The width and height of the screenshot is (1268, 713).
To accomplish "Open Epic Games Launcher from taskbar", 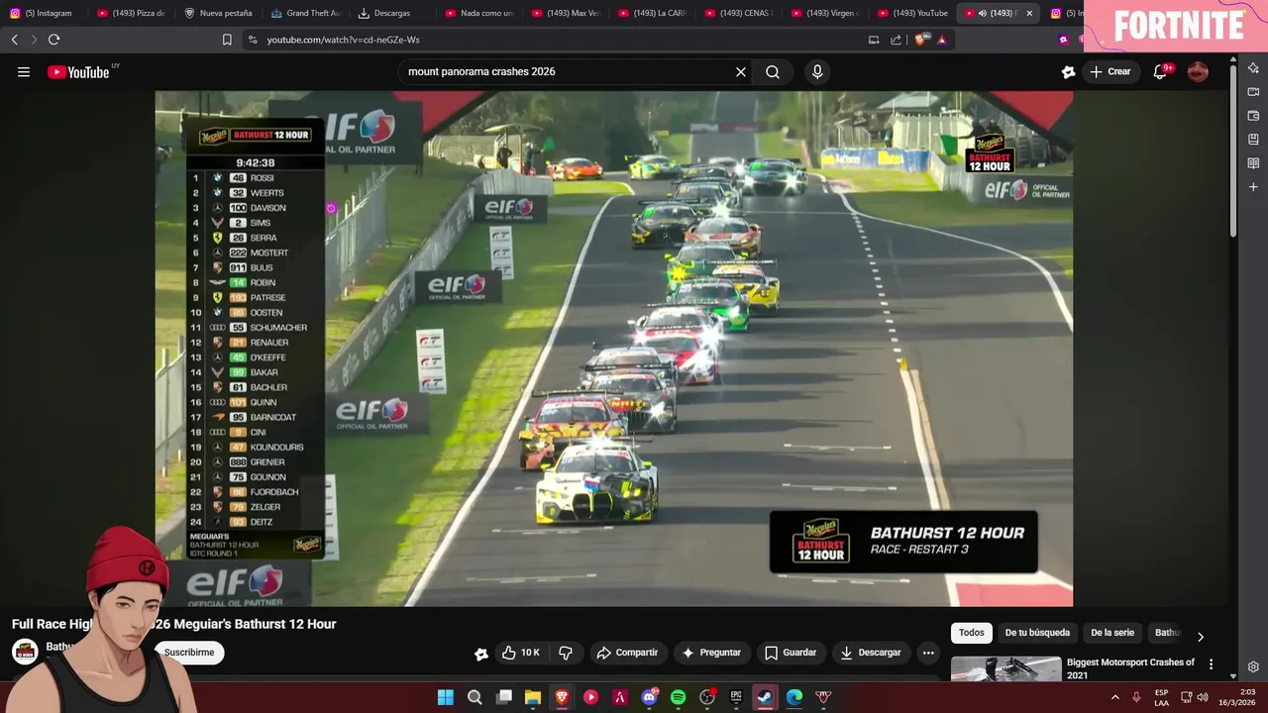I will tap(736, 697).
